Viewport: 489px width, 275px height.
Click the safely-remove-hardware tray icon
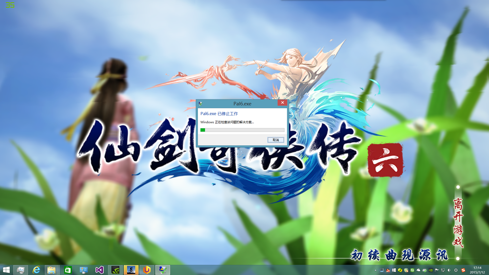coord(425,270)
